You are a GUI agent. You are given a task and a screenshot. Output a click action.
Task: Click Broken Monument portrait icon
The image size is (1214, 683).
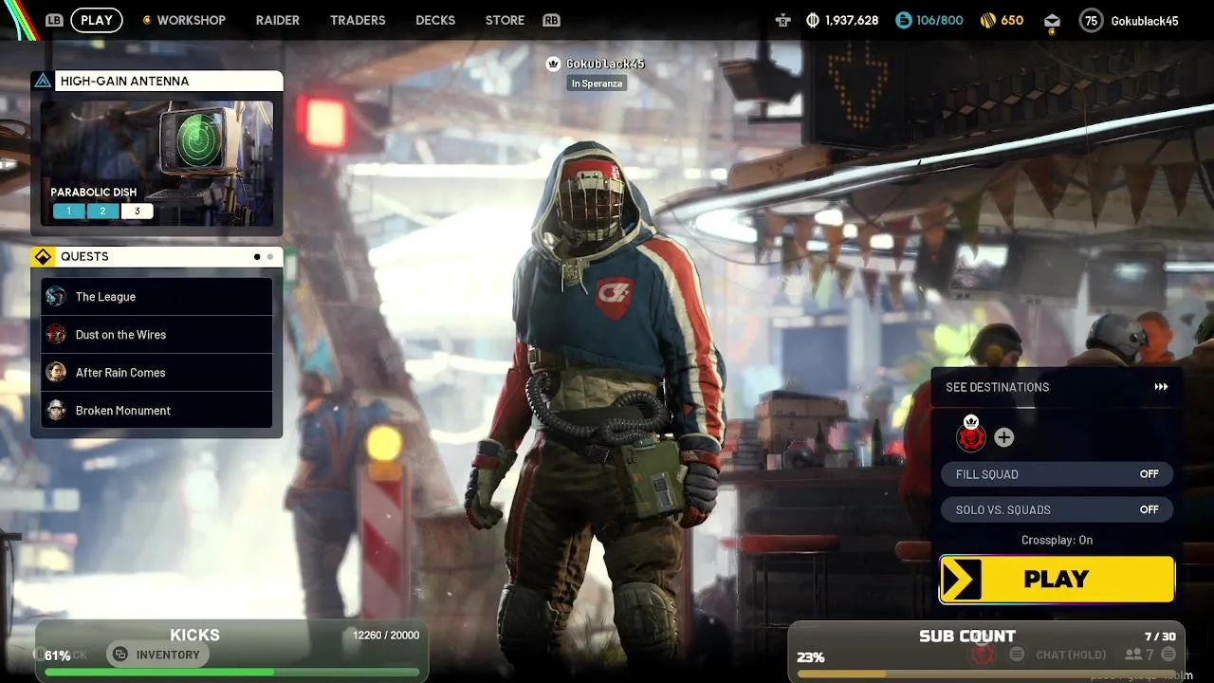[x=56, y=410]
